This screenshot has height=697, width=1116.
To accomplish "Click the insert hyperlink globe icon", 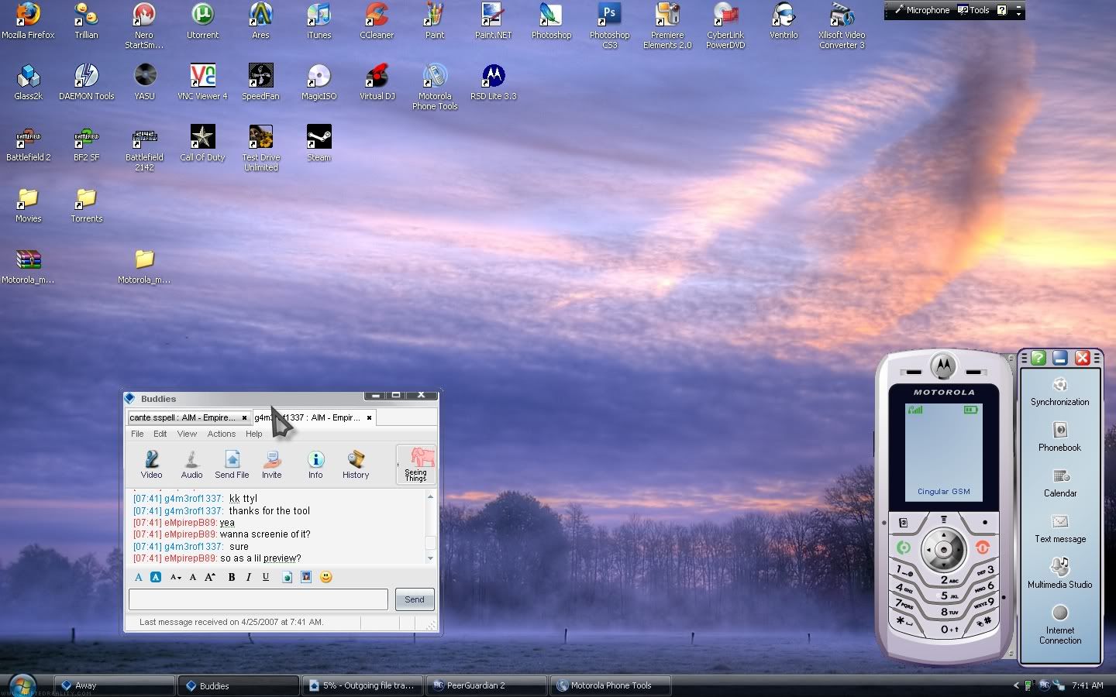I will (287, 577).
